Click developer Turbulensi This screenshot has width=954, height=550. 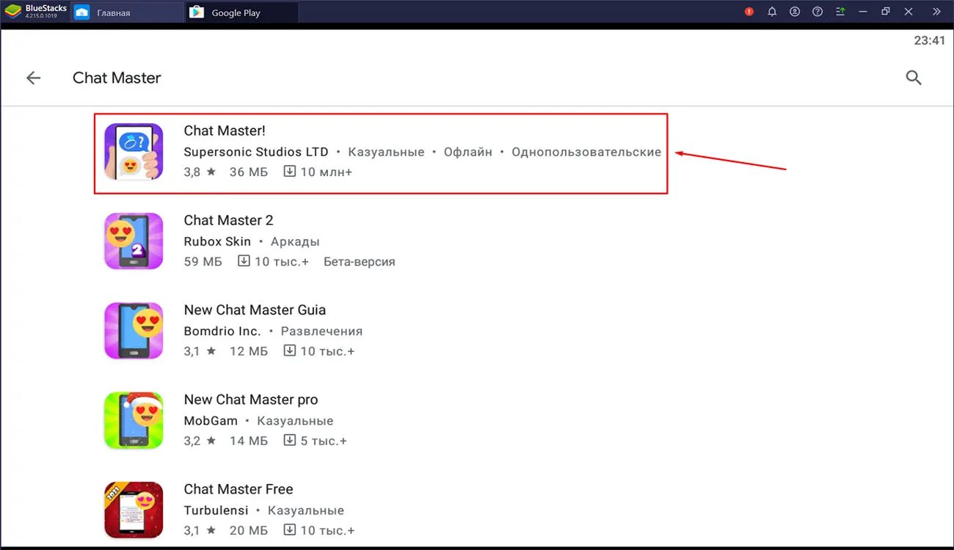pos(215,510)
